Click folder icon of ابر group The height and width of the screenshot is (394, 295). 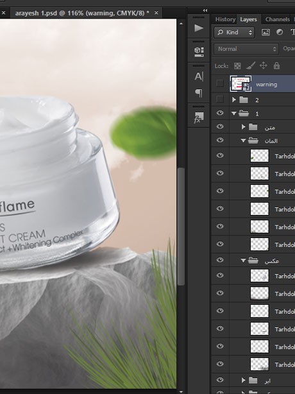(x=253, y=380)
